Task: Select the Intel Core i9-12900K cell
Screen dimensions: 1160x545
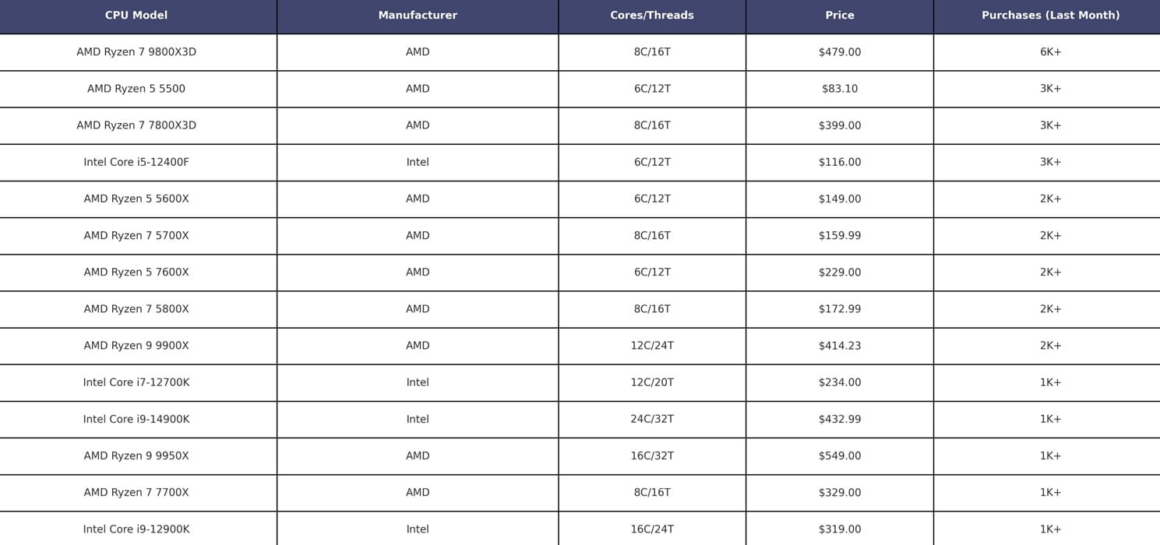Action: pyautogui.click(x=136, y=529)
